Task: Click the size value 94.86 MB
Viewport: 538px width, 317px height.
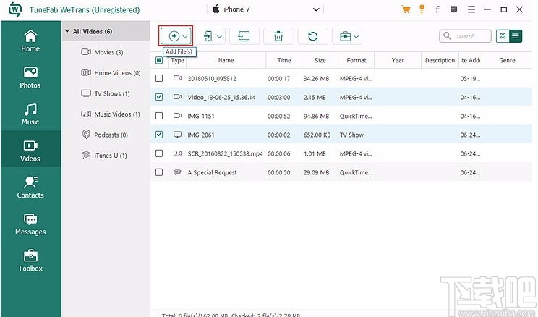Action: (x=316, y=116)
